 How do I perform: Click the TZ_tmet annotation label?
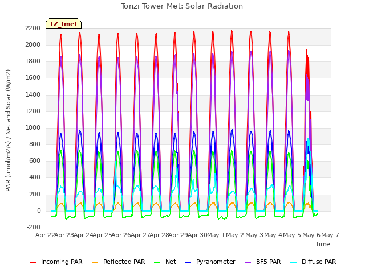click(x=63, y=24)
